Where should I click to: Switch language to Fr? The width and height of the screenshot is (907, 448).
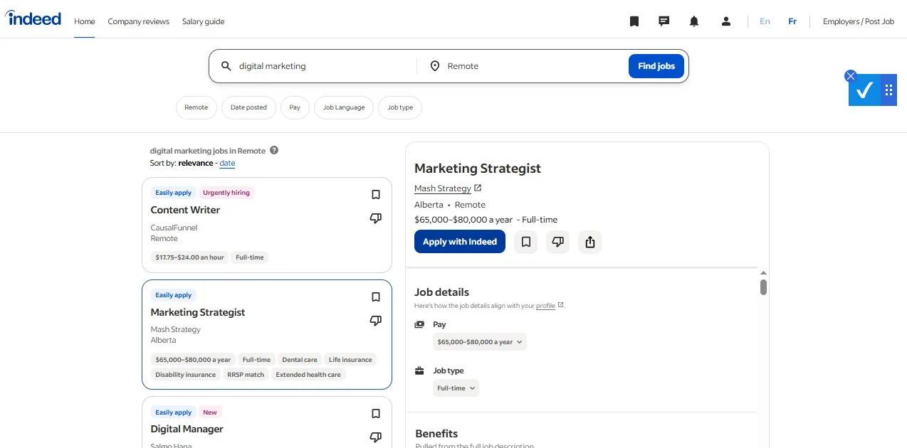coord(792,21)
